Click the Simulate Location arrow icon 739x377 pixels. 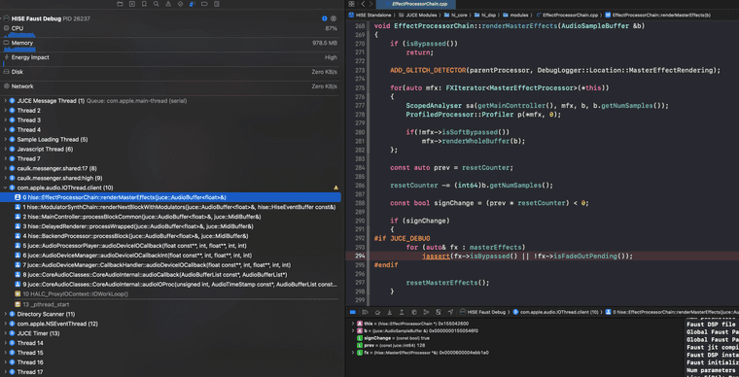[x=450, y=312]
